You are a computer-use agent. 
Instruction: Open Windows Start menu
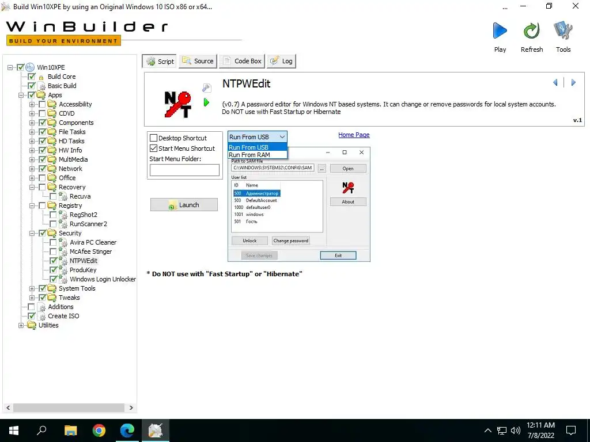(x=14, y=430)
